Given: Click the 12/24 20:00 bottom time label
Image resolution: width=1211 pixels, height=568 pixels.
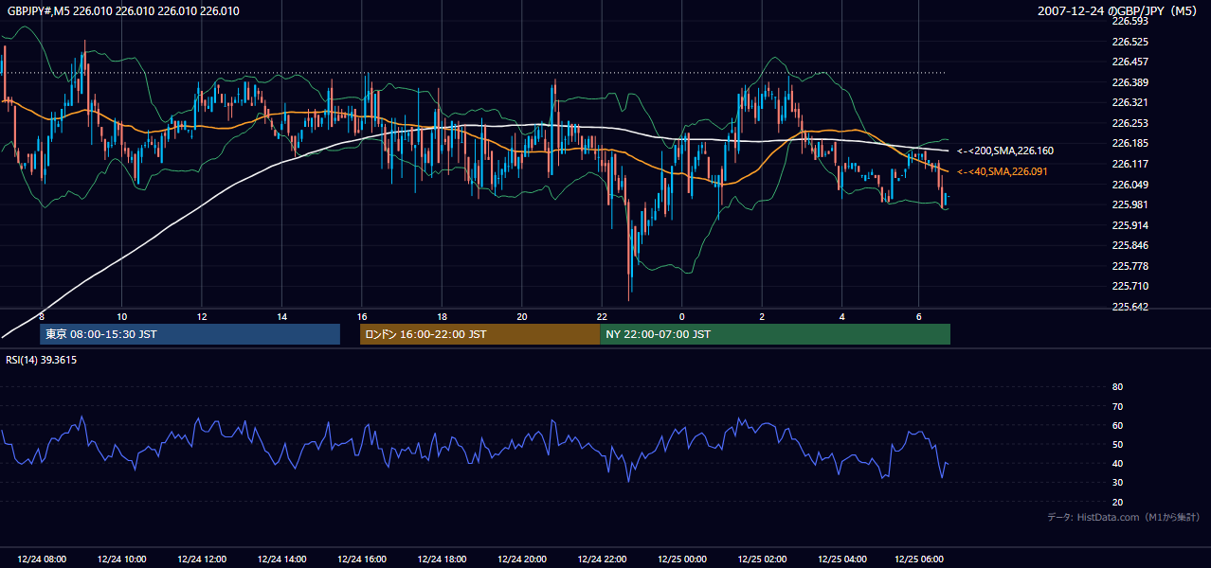Looking at the screenshot, I should pos(522,559).
